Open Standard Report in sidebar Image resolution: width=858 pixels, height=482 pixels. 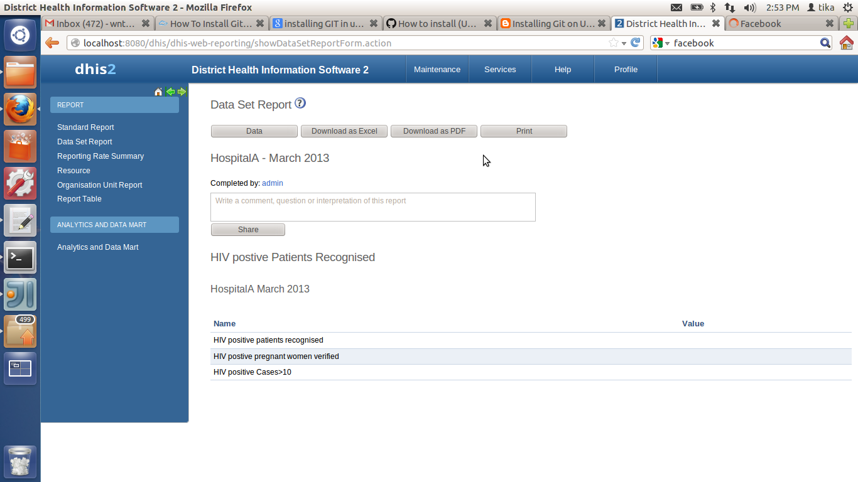coord(85,127)
